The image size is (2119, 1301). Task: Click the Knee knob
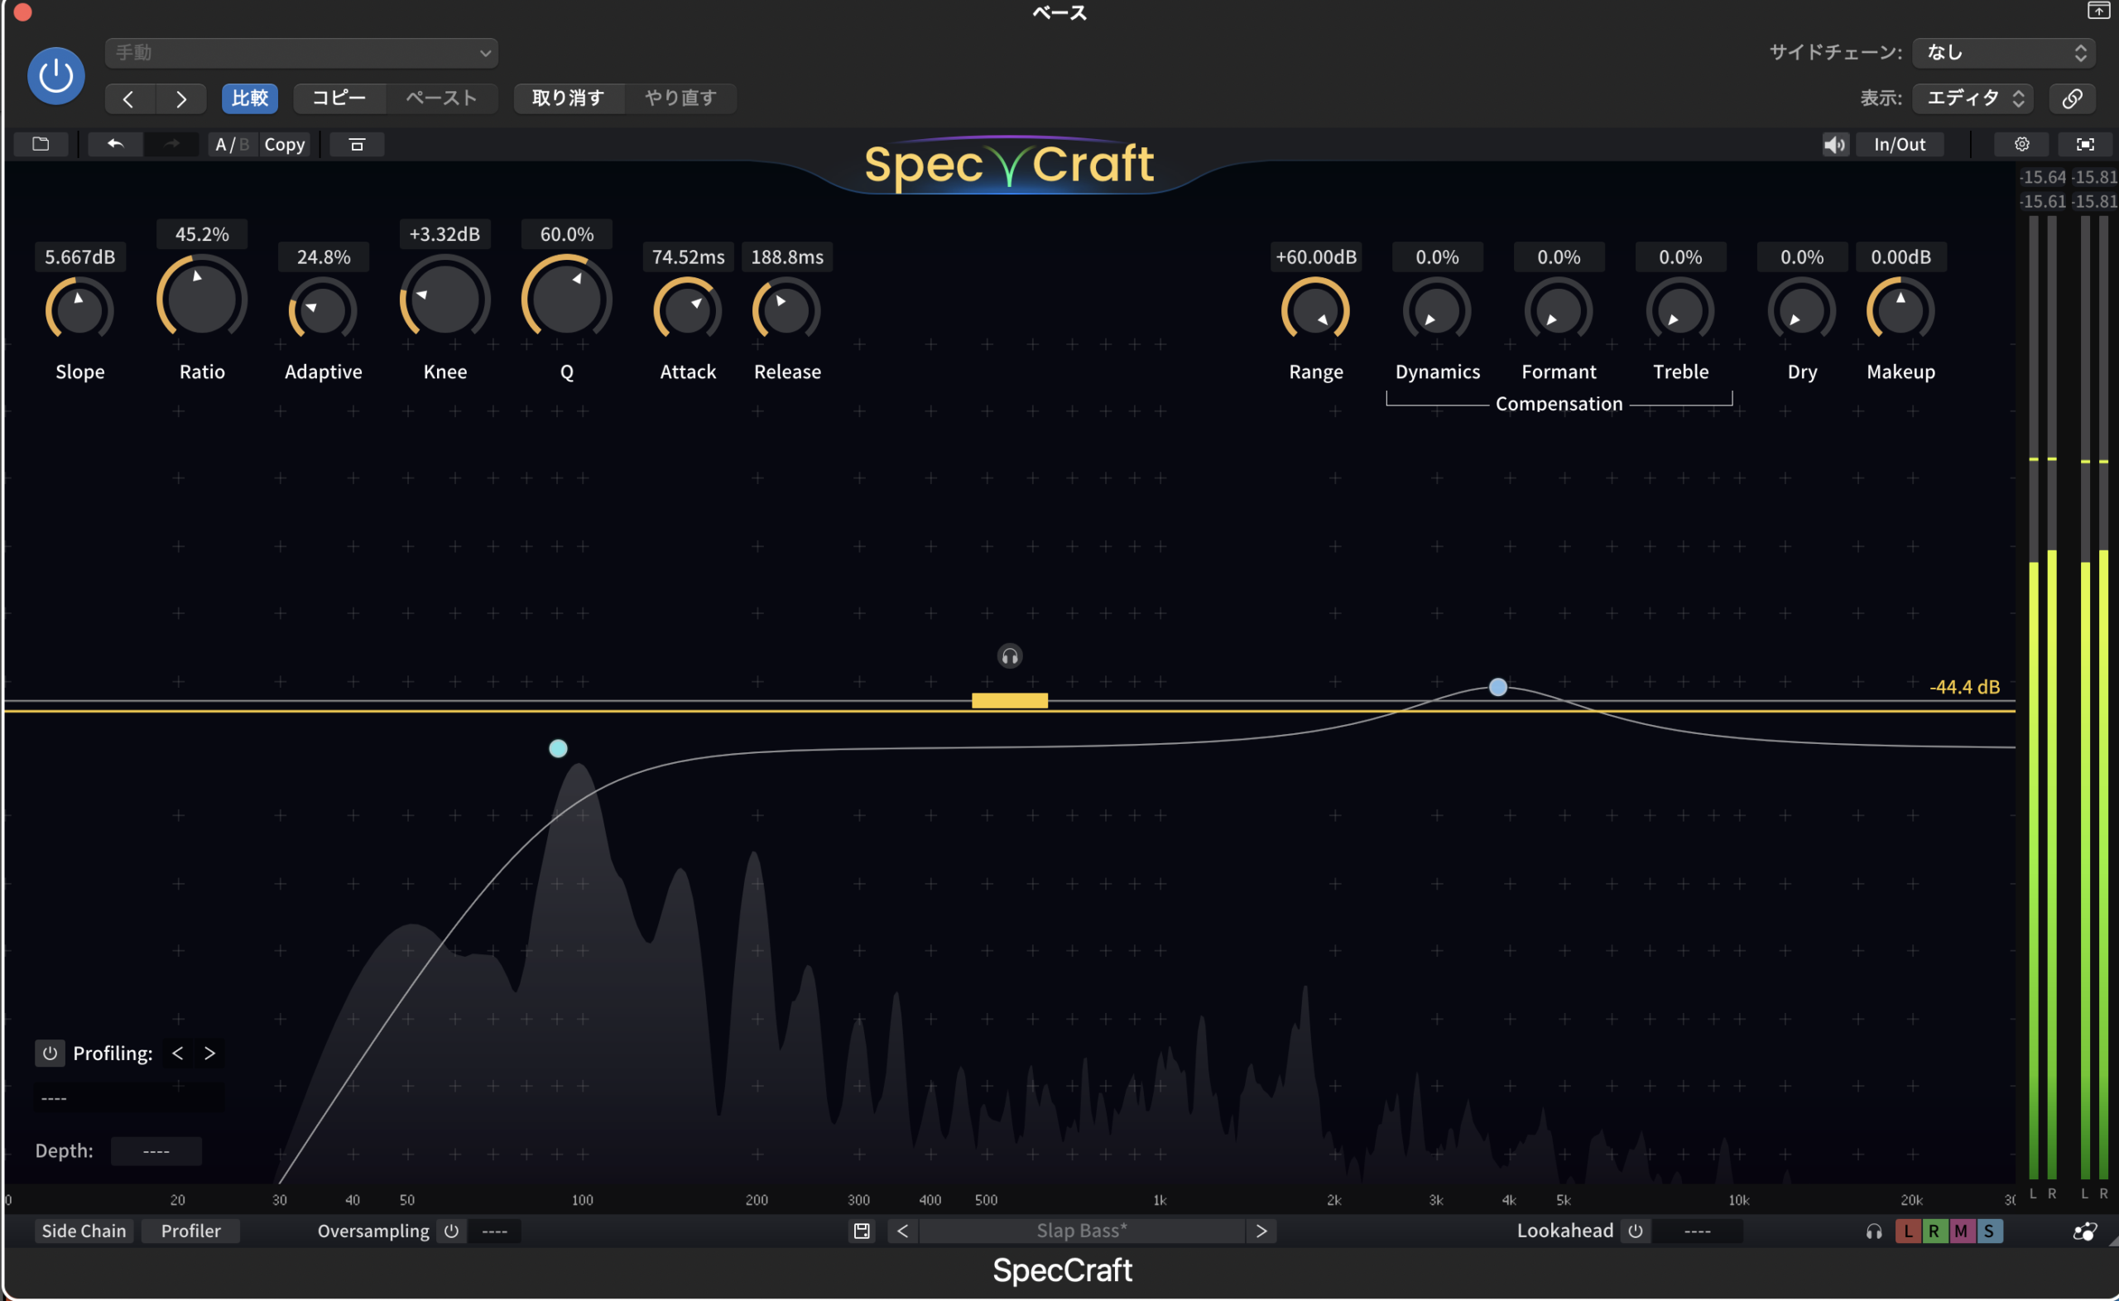pyautogui.click(x=444, y=299)
